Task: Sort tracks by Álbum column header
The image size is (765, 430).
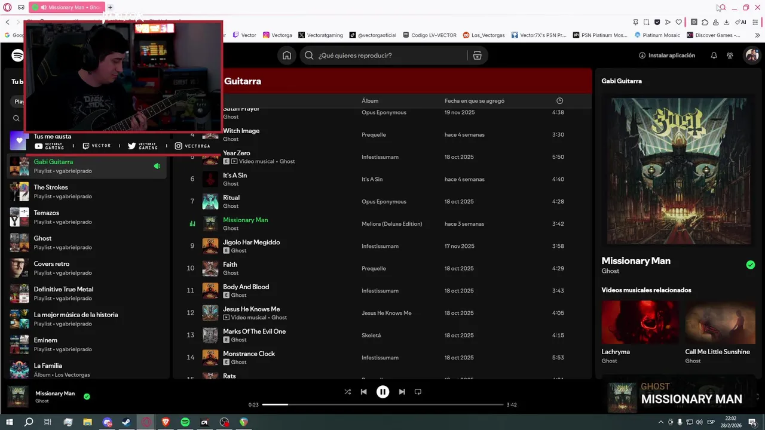Action: coord(370,101)
